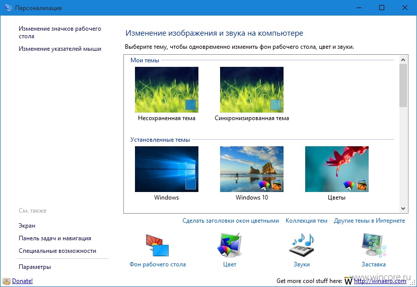Image resolution: width=417 pixels, height=287 pixels.
Task: Open the Screen Saver (Заставка) icon
Action: [x=374, y=245]
